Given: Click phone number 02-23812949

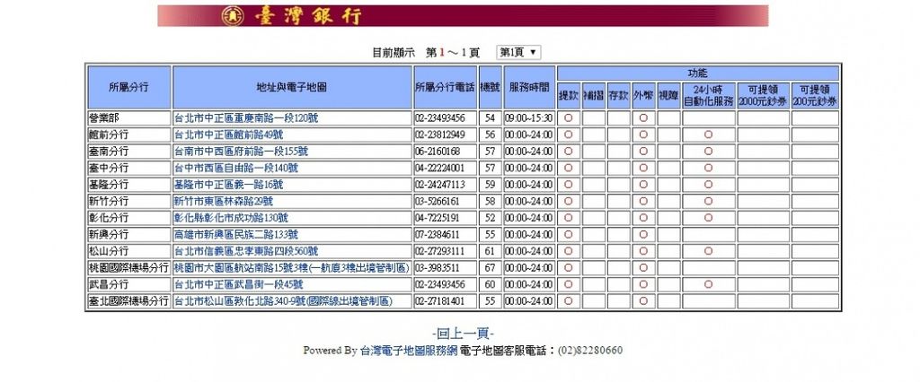Looking at the screenshot, I should coord(440,135).
